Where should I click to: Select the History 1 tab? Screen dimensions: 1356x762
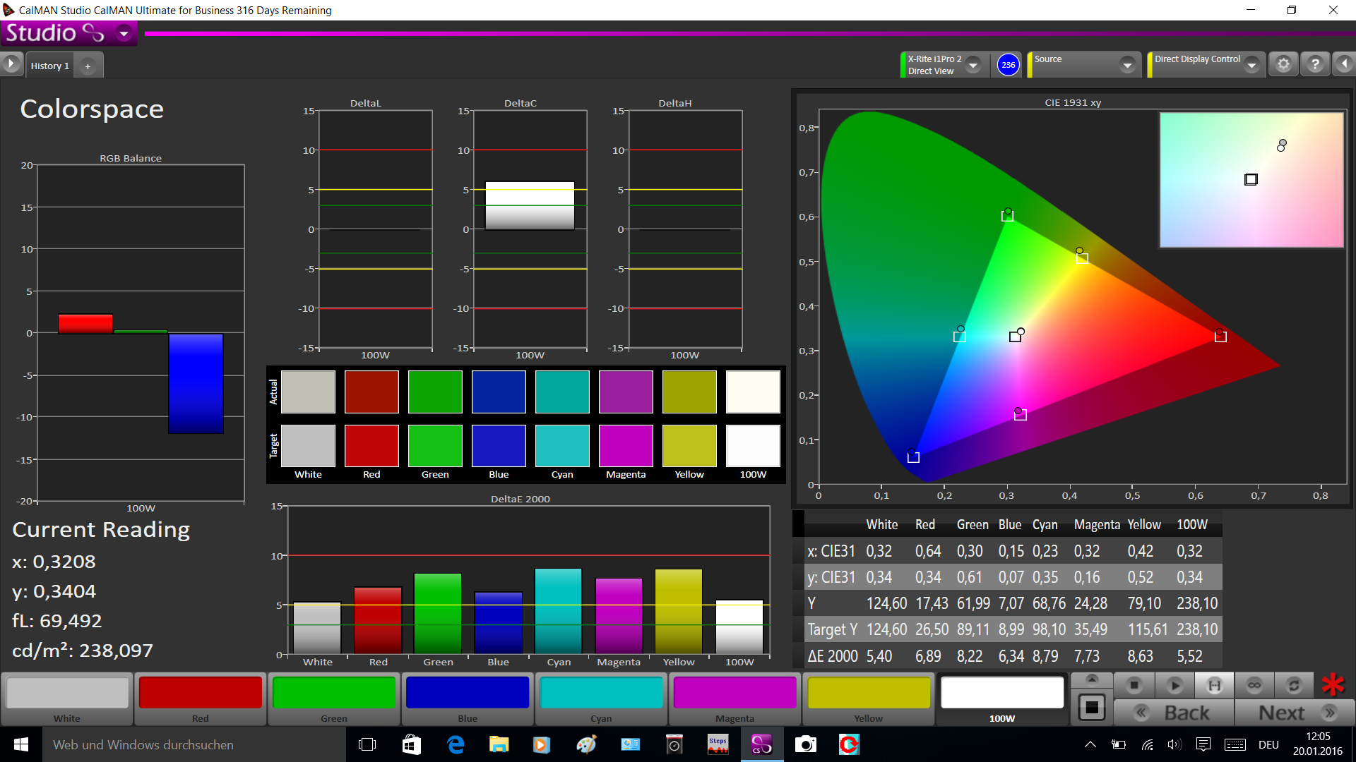49,66
